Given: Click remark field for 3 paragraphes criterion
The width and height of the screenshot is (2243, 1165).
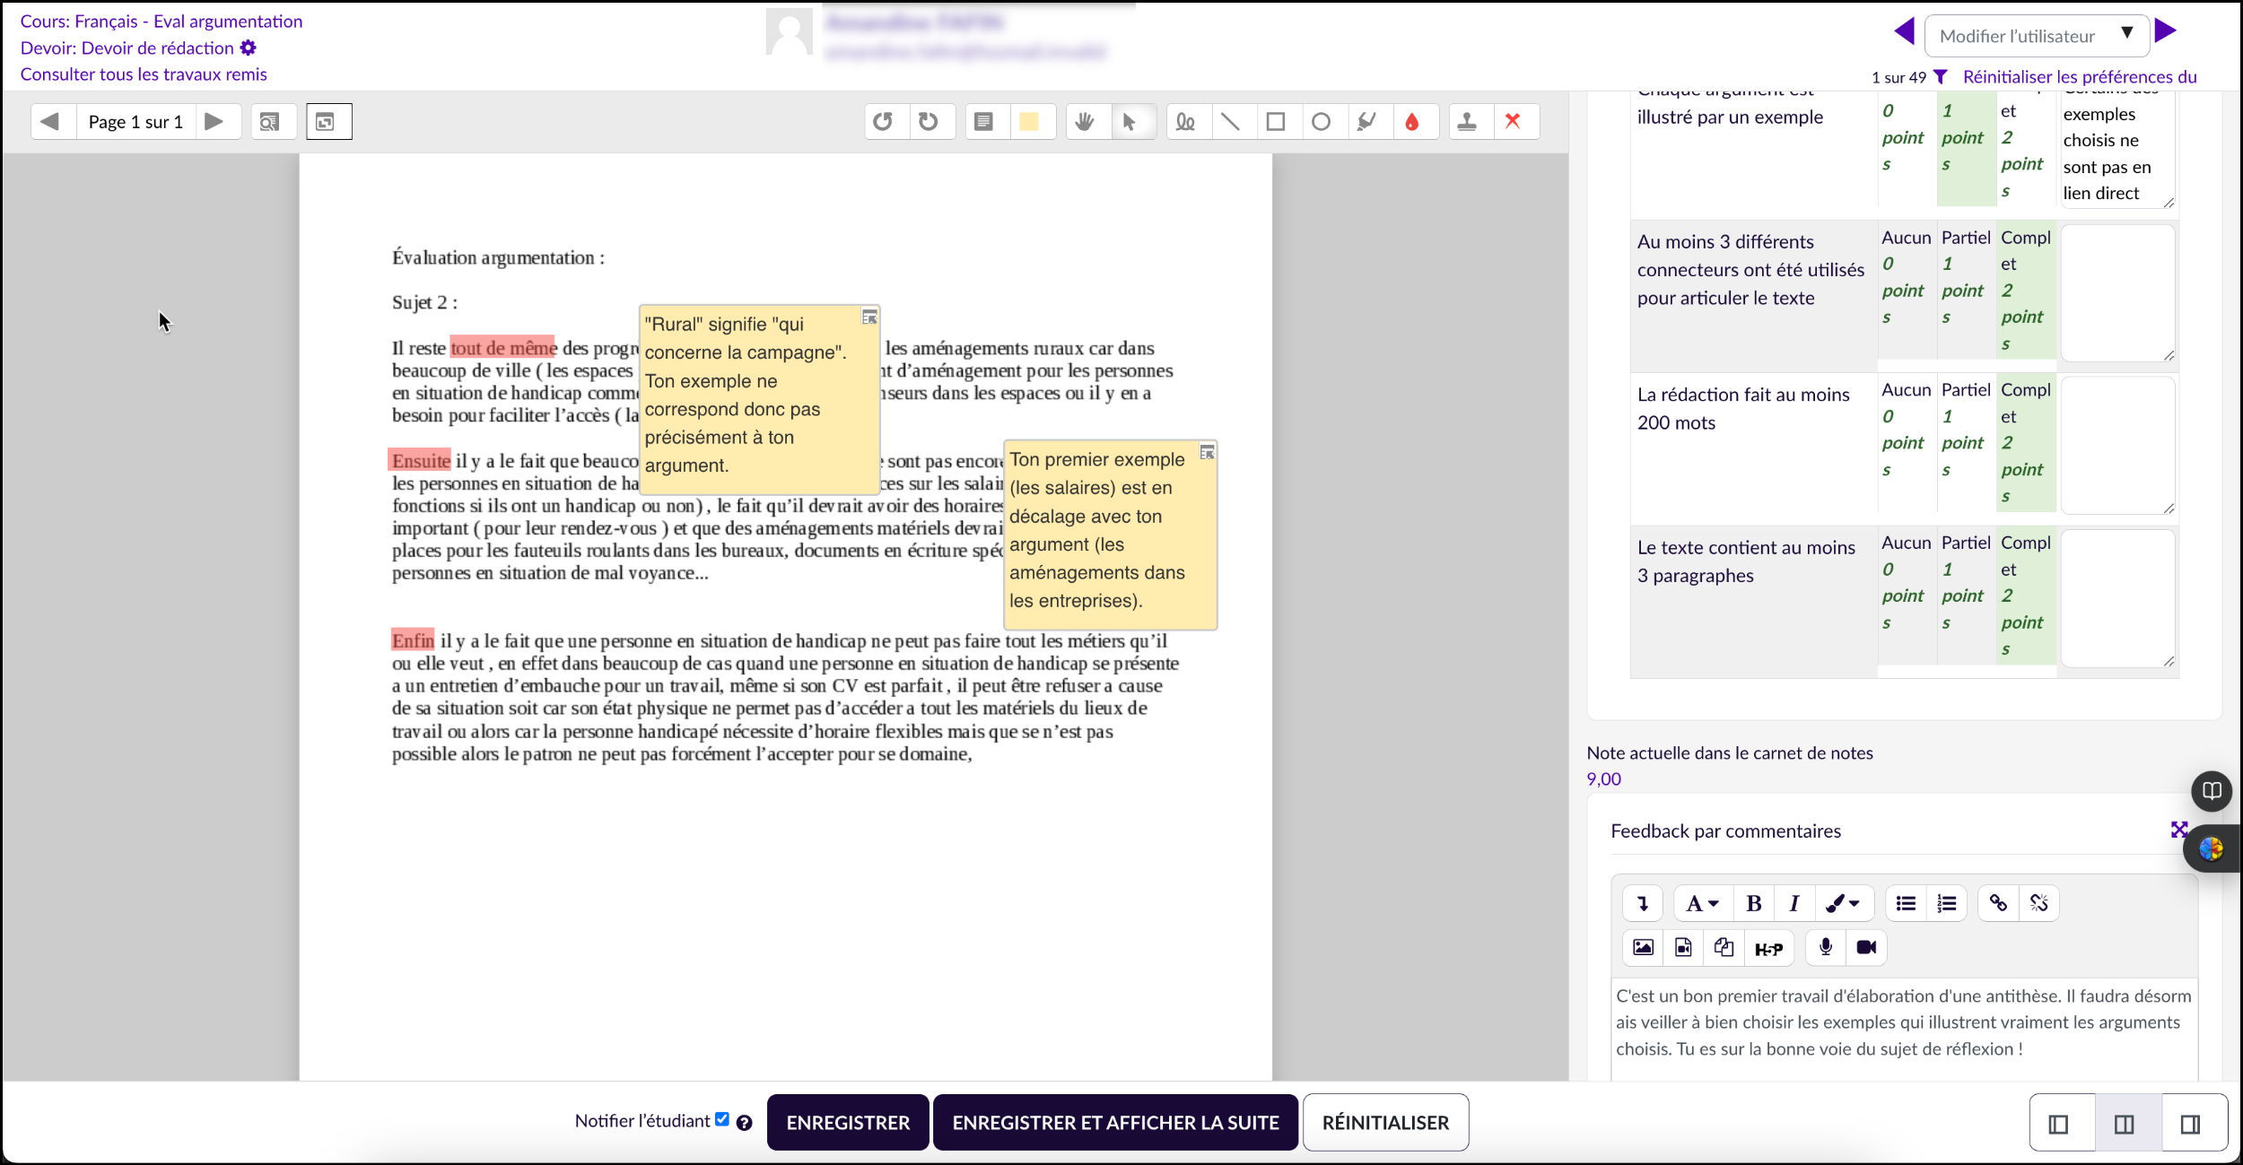Looking at the screenshot, I should click(x=2116, y=597).
